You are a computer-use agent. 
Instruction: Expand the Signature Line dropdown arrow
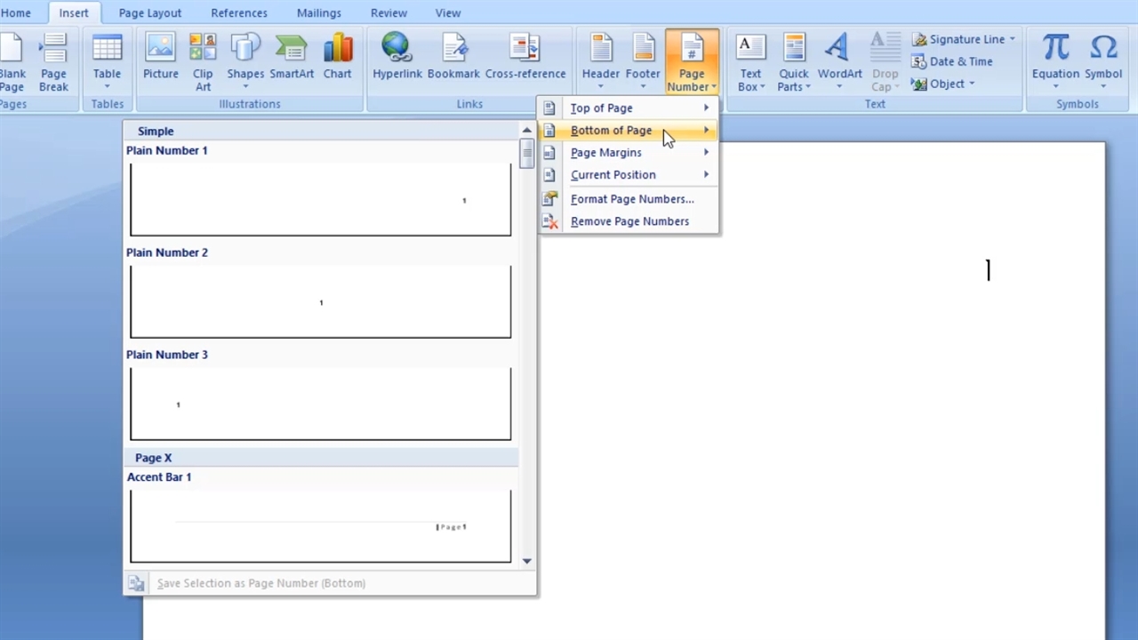pyautogui.click(x=1012, y=39)
